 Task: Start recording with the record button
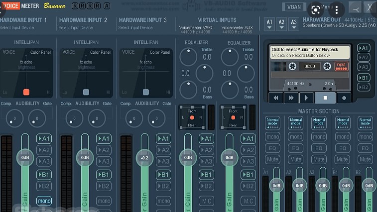tap(344, 98)
